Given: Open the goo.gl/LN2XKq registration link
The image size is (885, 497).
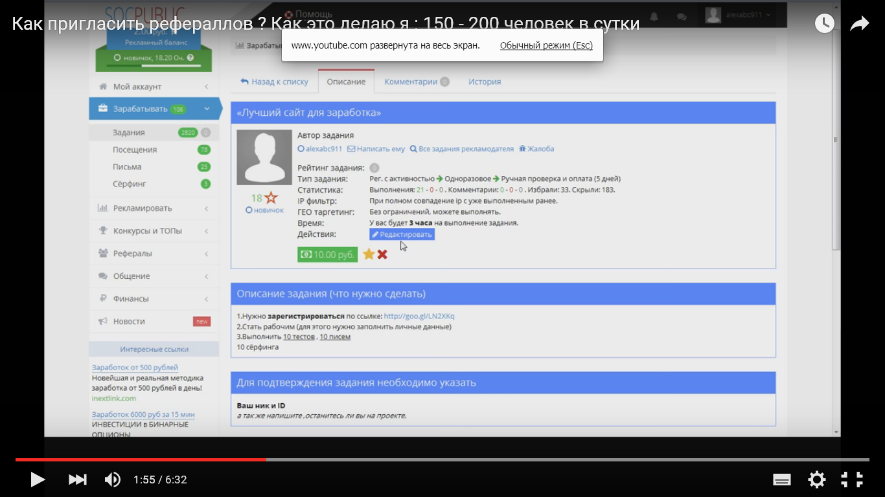Looking at the screenshot, I should (419, 316).
